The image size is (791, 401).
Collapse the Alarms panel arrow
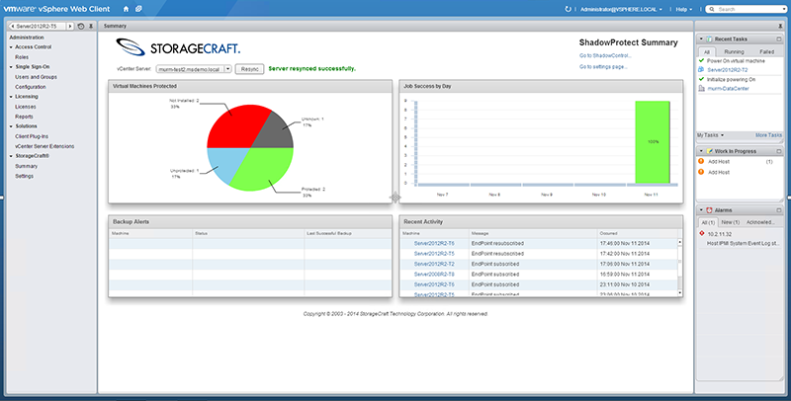pyautogui.click(x=701, y=210)
